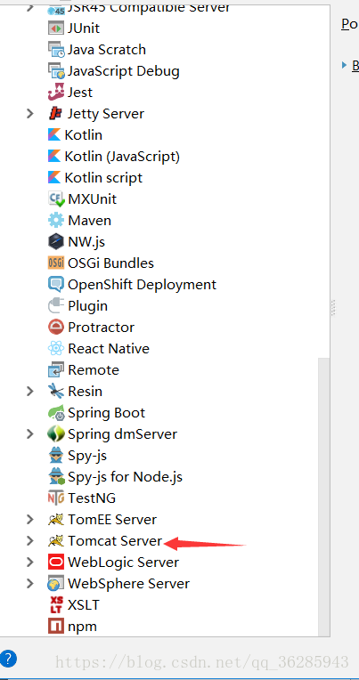
Task: Select the "npm" text label
Action: tap(83, 627)
